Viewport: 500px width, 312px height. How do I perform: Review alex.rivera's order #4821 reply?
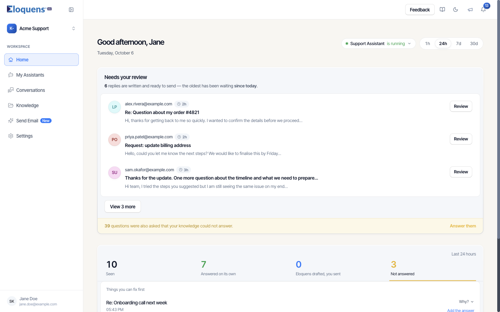[461, 106]
